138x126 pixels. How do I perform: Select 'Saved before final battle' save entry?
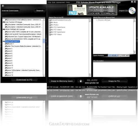tap(23, 20)
